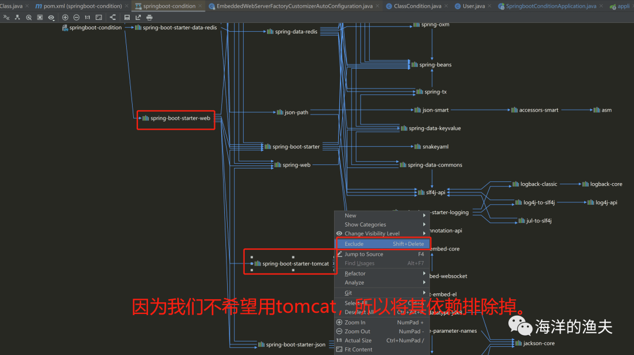634x355 pixels.
Task: Select the slf4j-api node
Action: pyautogui.click(x=432, y=192)
